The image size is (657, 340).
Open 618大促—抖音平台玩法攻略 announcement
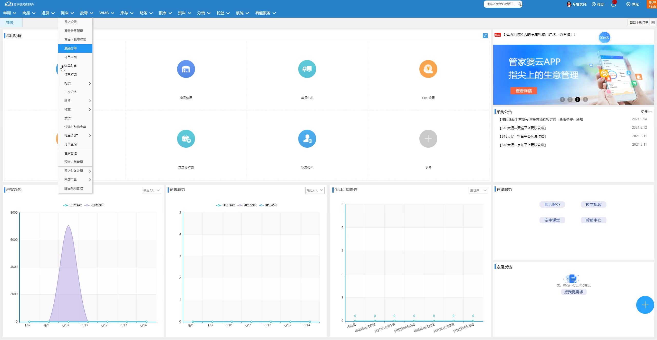point(523,136)
